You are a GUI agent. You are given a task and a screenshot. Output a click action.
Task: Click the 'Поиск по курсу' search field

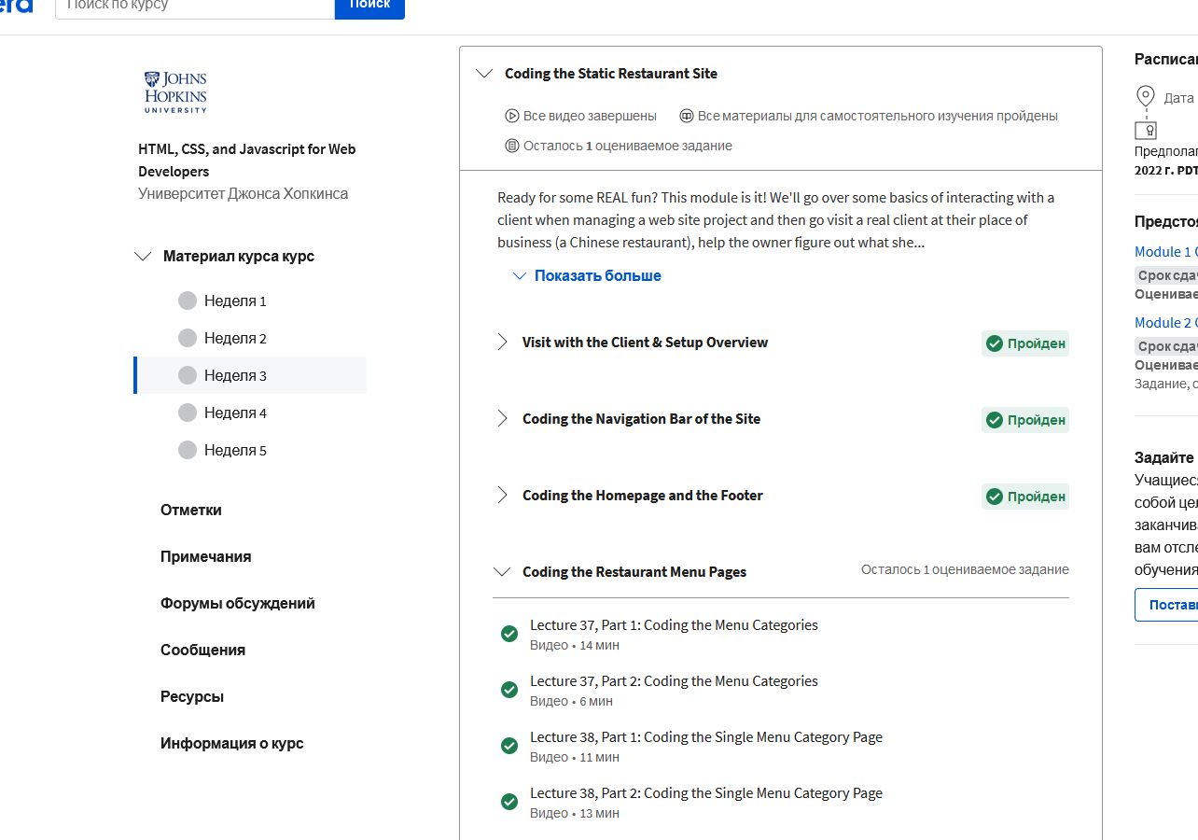pyautogui.click(x=195, y=7)
